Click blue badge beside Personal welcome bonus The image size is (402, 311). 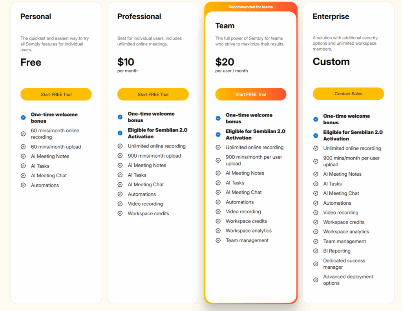(x=23, y=117)
